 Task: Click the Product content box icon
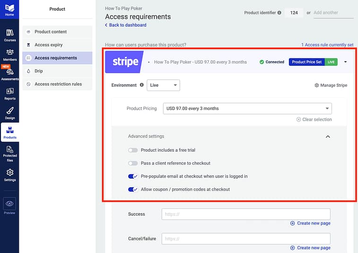(x=28, y=32)
